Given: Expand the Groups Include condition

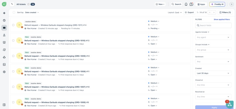Looking at the screenshot, I should [x=202, y=45].
